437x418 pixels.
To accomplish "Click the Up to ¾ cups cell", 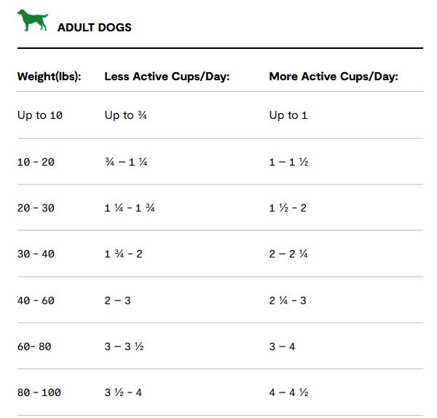I will (126, 115).
